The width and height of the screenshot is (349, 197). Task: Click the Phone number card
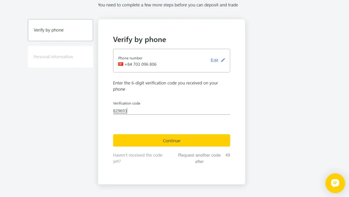click(x=171, y=61)
